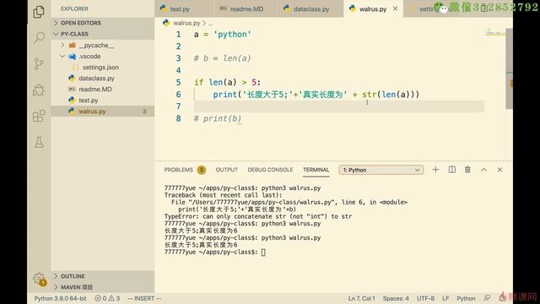
Task: Click on 'if len(a) > 5:' code line
Action: pos(227,83)
